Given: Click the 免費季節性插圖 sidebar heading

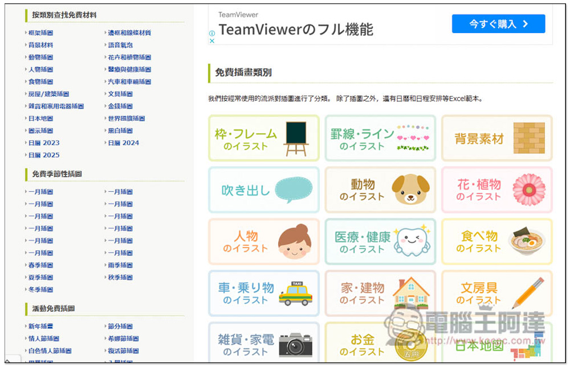Looking at the screenshot, I should (57, 174).
